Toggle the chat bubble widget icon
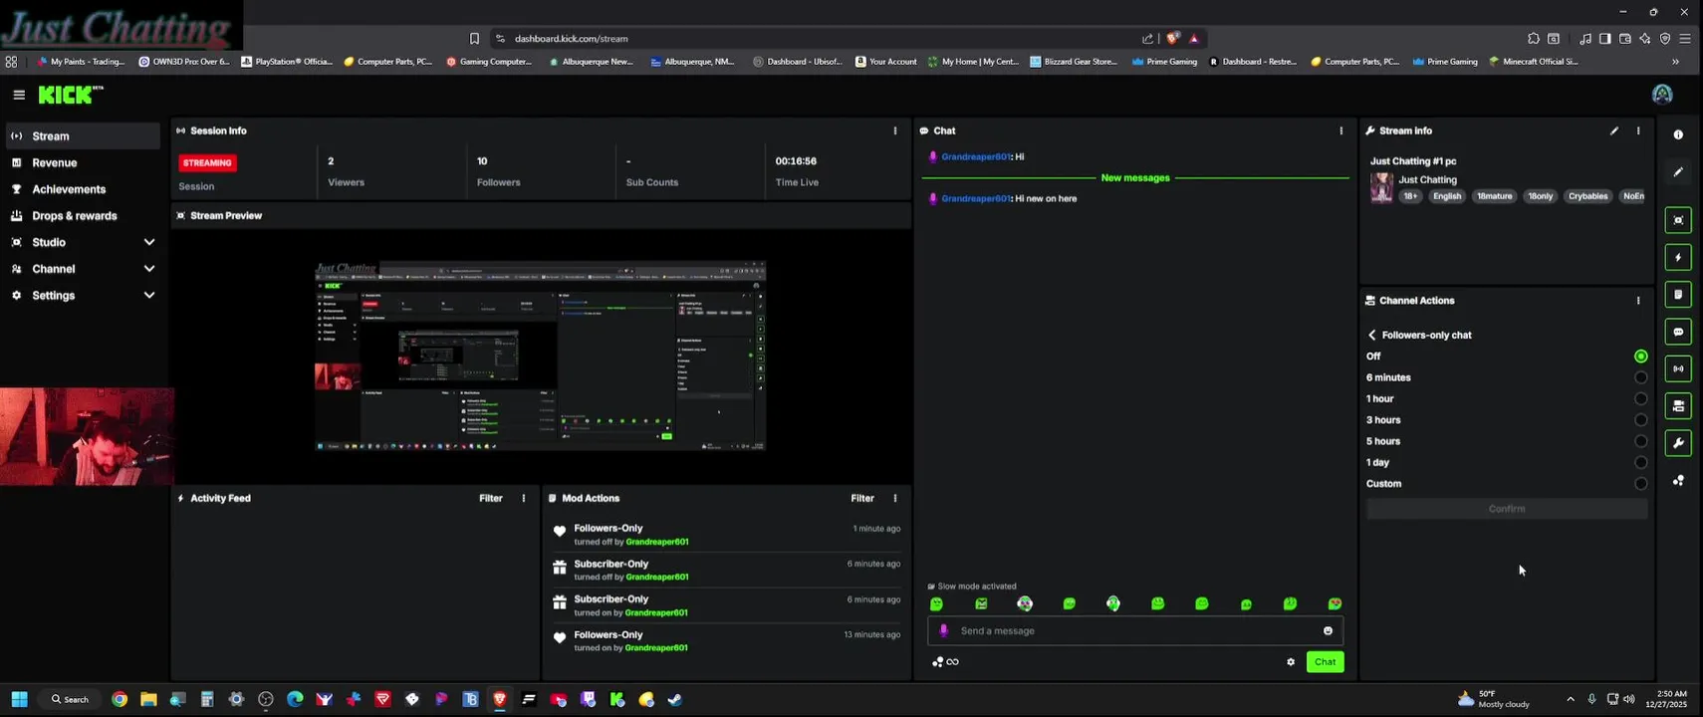Viewport: 1703px width, 717px height. tap(1678, 332)
